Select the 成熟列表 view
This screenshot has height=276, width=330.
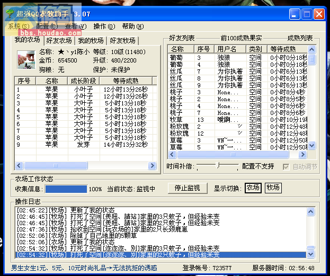[x=300, y=38]
